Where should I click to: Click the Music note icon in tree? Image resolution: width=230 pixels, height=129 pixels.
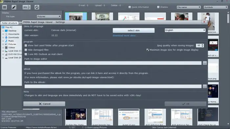(6, 41)
